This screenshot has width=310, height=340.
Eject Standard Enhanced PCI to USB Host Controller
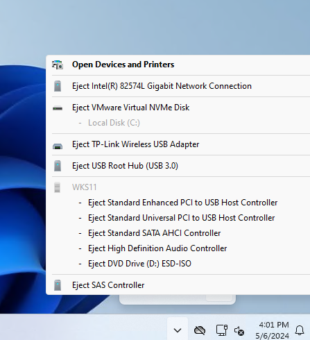click(x=182, y=203)
